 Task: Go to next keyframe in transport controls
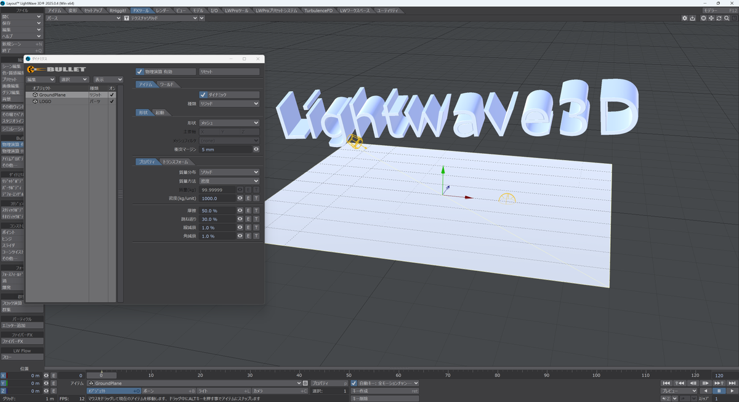point(719,383)
